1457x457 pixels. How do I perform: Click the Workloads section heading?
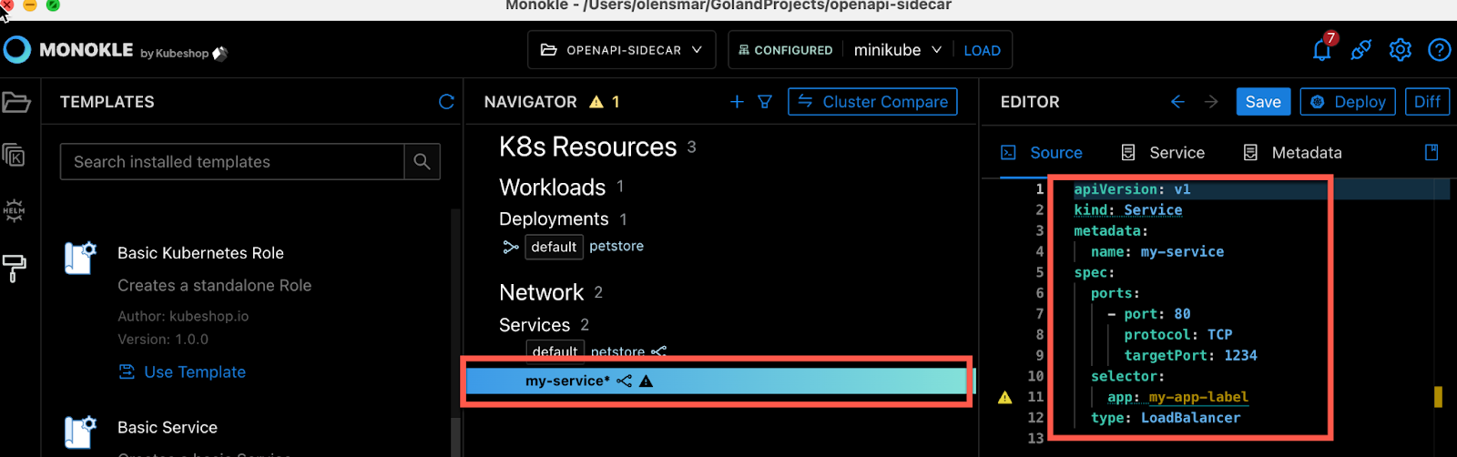[x=552, y=188]
